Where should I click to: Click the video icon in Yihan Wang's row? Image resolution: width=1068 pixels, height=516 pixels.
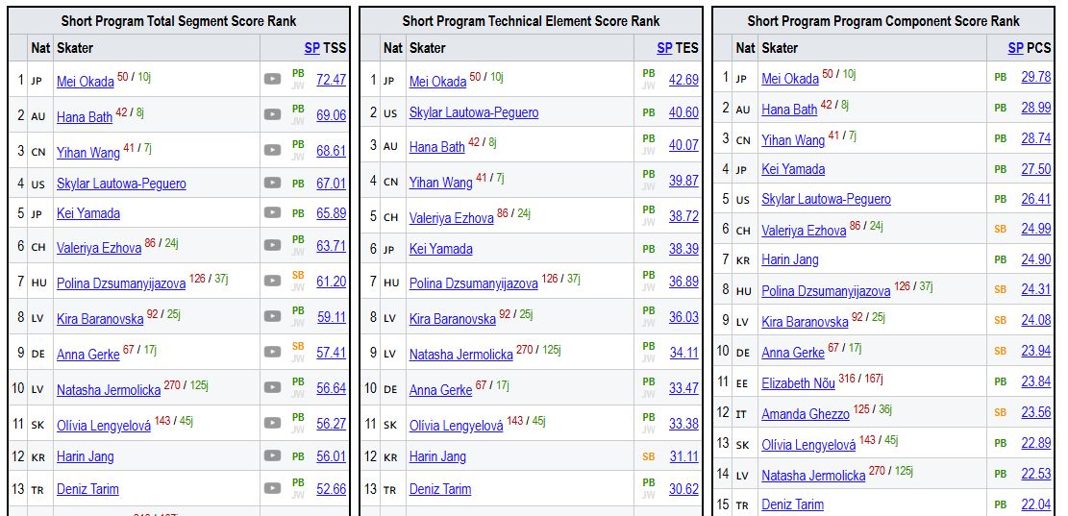coord(272,150)
